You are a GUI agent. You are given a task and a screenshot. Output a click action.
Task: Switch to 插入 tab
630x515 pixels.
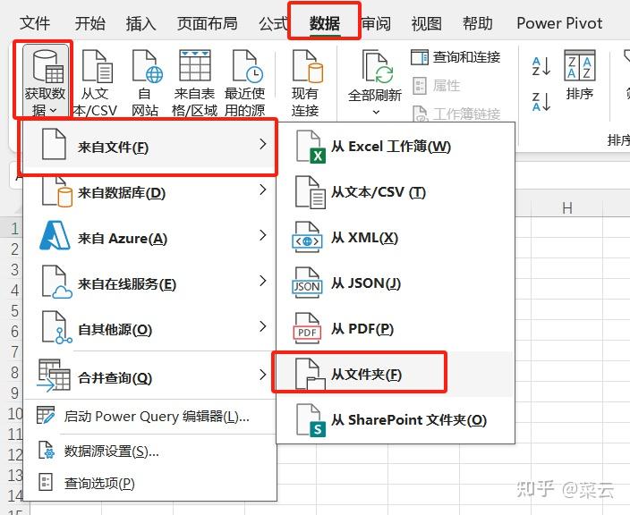pos(140,23)
